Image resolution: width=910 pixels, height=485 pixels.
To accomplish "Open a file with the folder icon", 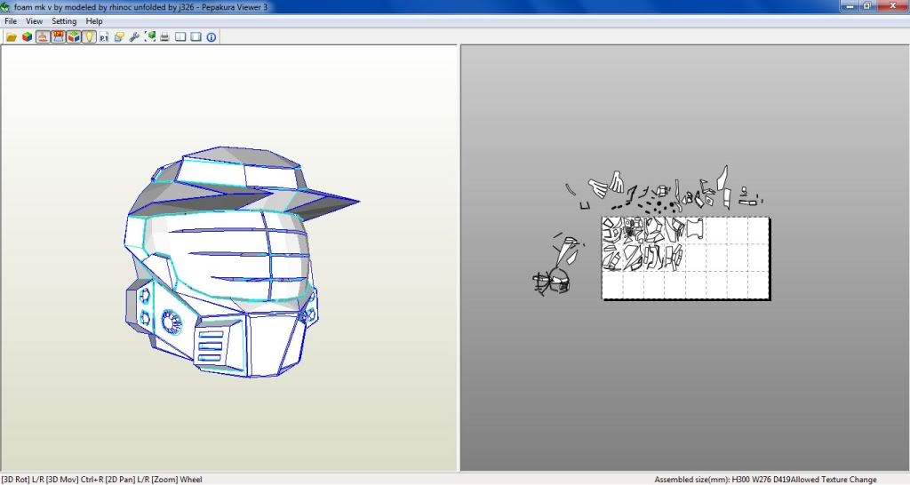I will coord(11,37).
